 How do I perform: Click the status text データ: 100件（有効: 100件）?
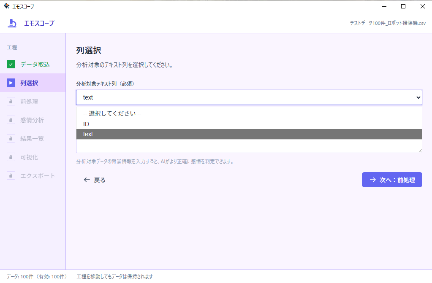coord(37,276)
